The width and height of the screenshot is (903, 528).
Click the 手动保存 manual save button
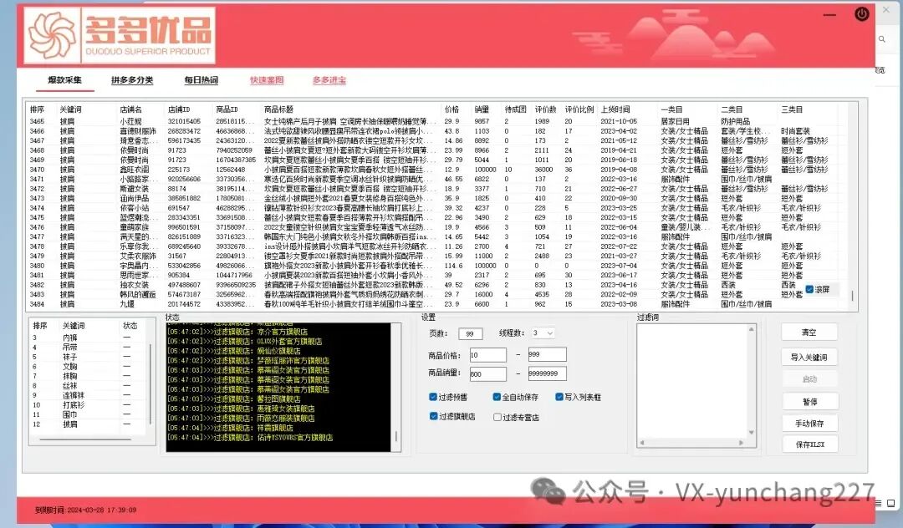pos(809,423)
